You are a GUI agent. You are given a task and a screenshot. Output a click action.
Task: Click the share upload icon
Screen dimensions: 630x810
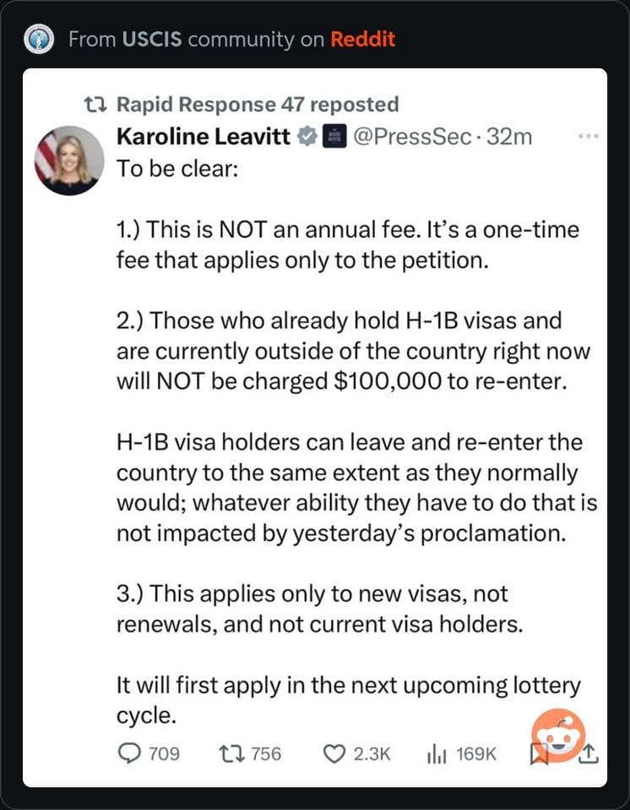coord(588,753)
